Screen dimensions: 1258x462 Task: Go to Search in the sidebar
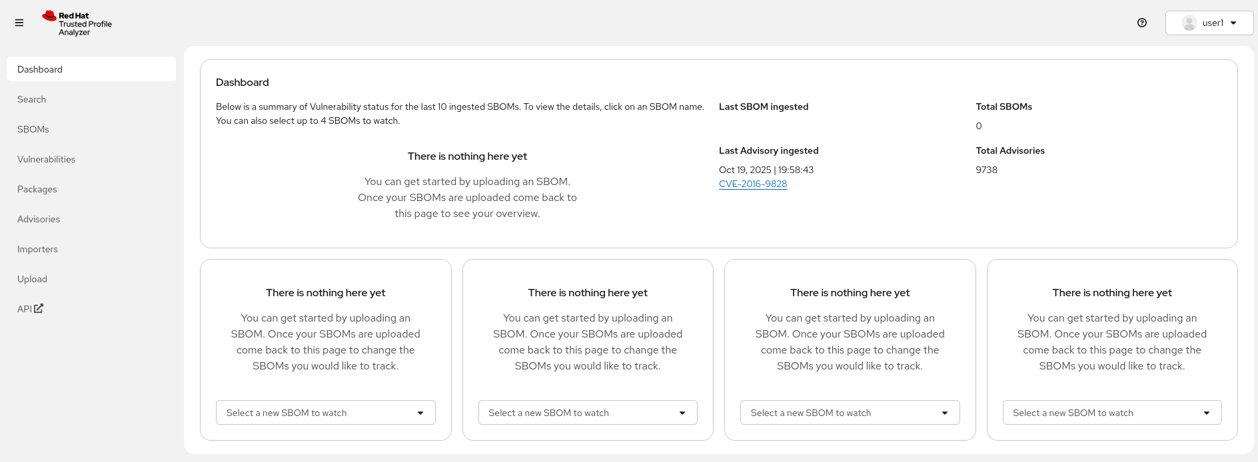pyautogui.click(x=32, y=99)
